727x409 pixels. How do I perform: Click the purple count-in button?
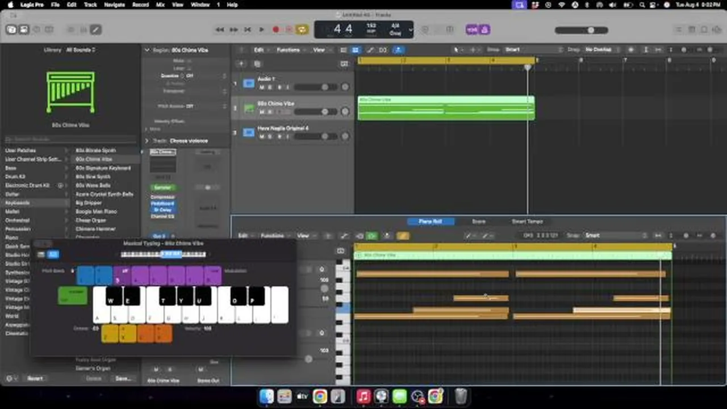click(473, 30)
